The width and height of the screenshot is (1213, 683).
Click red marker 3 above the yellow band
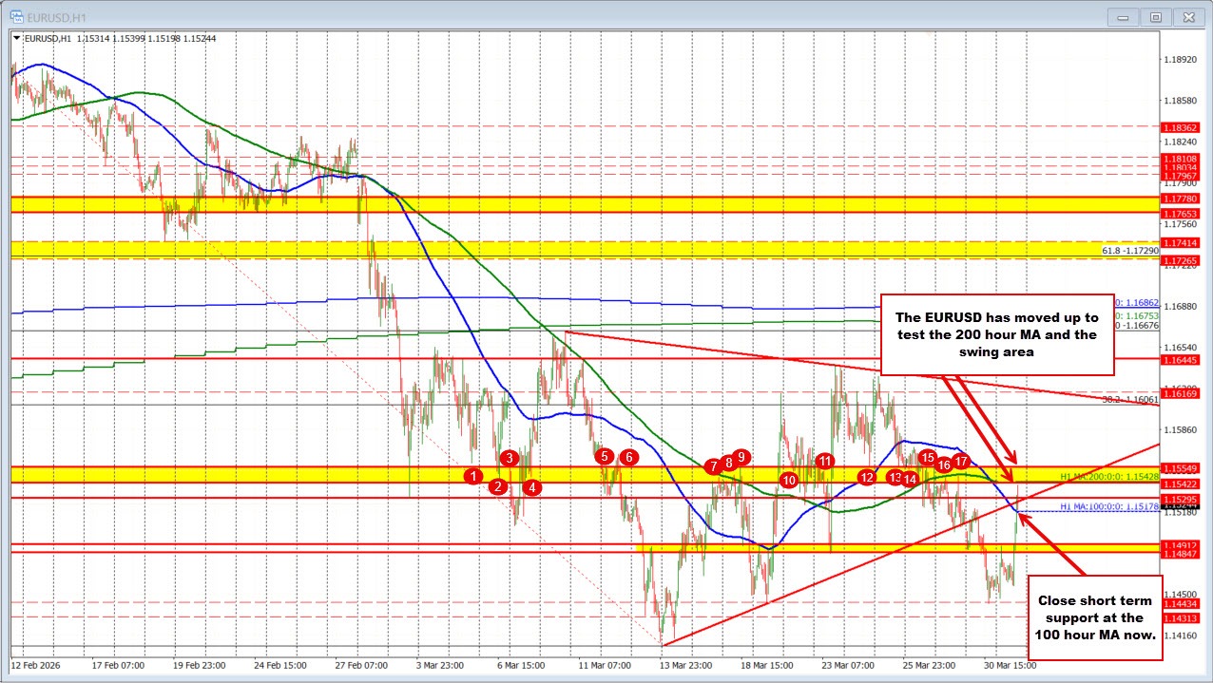point(509,457)
